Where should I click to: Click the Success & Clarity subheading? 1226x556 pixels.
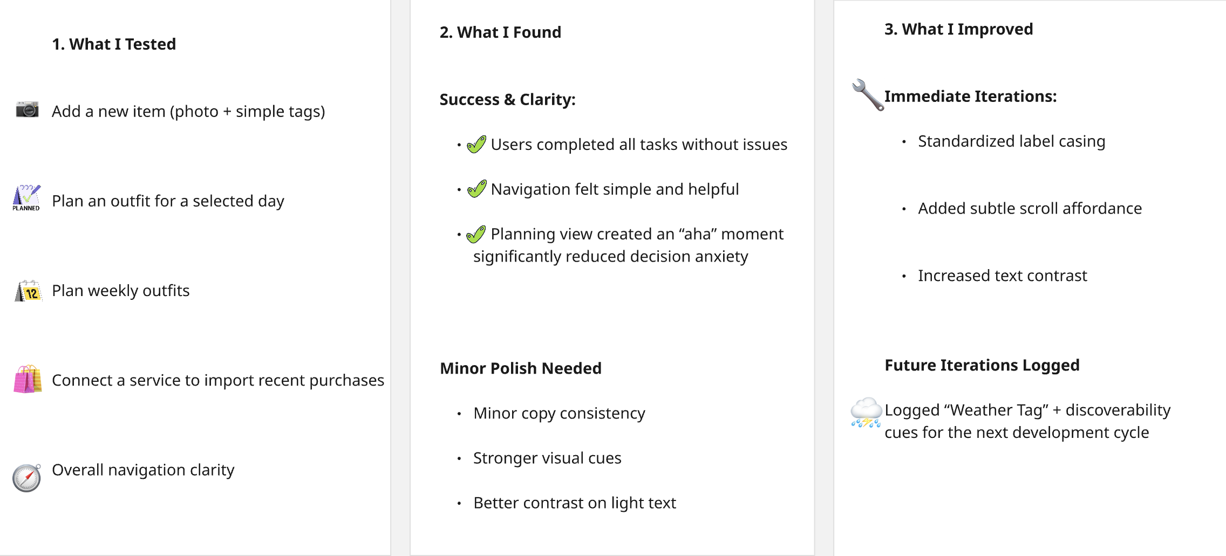(x=507, y=100)
